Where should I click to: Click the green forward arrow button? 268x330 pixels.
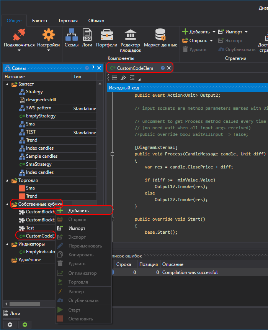point(25,325)
